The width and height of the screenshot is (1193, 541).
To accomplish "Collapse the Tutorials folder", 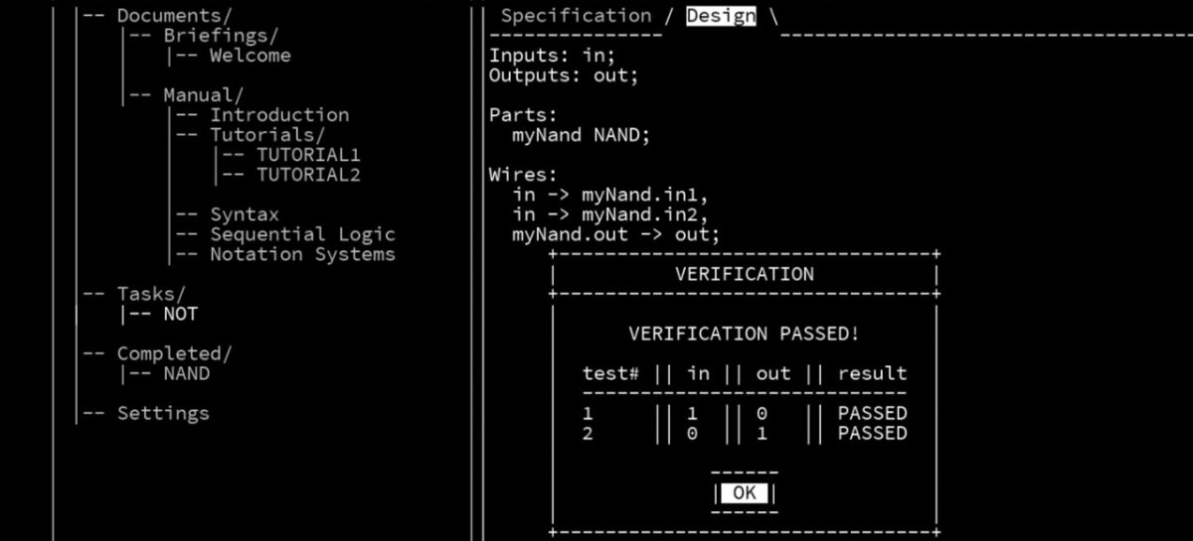I will tap(266, 135).
